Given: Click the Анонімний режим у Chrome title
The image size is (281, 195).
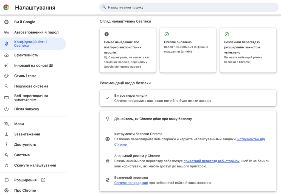Looking at the screenshot, I should pos(137,156).
